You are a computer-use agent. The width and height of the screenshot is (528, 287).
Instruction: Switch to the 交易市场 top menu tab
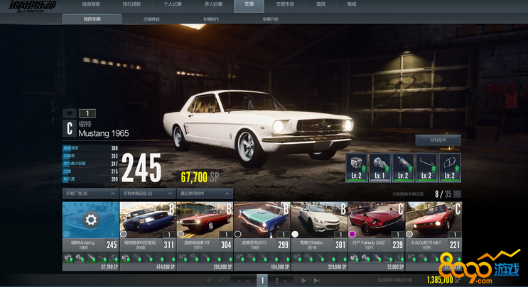pyautogui.click(x=284, y=4)
